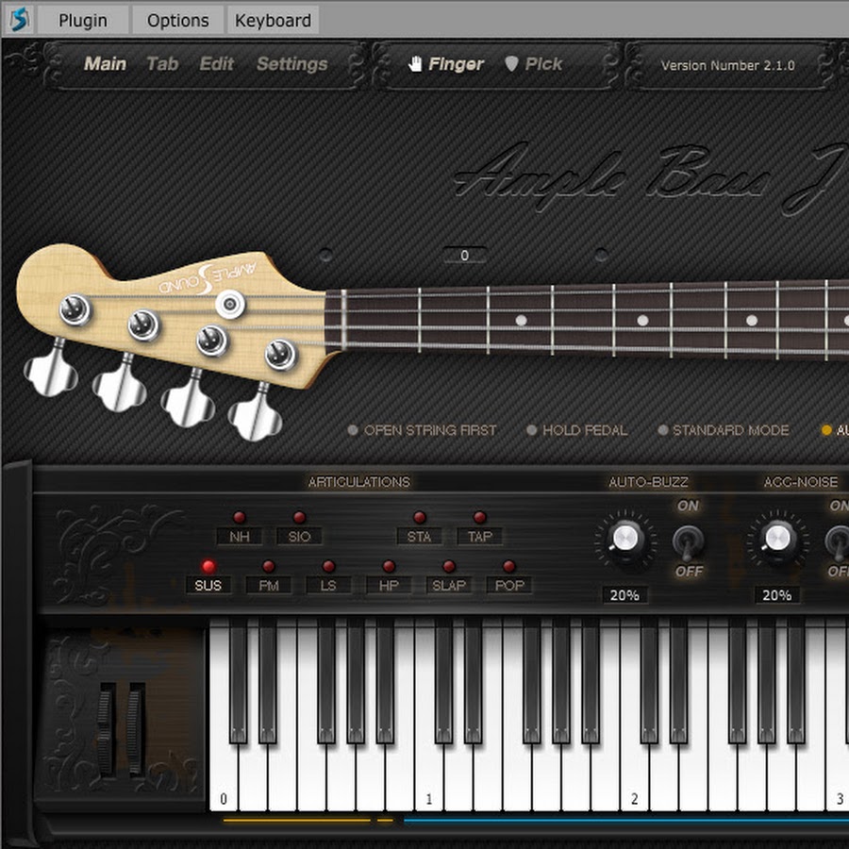The image size is (849, 849).
Task: Click the pick icon beside Pick
Action: click(511, 64)
